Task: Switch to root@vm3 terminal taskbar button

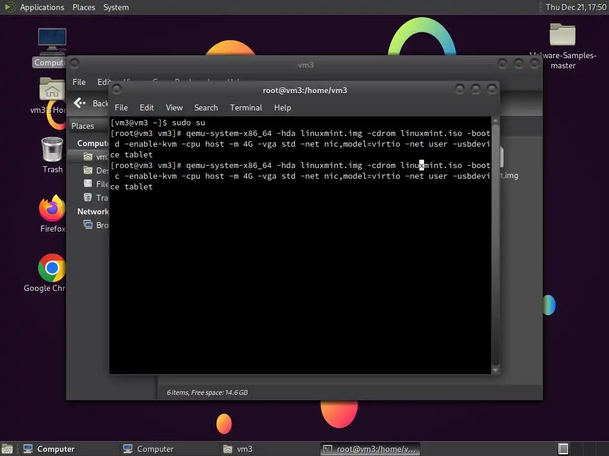Action: coord(370,449)
